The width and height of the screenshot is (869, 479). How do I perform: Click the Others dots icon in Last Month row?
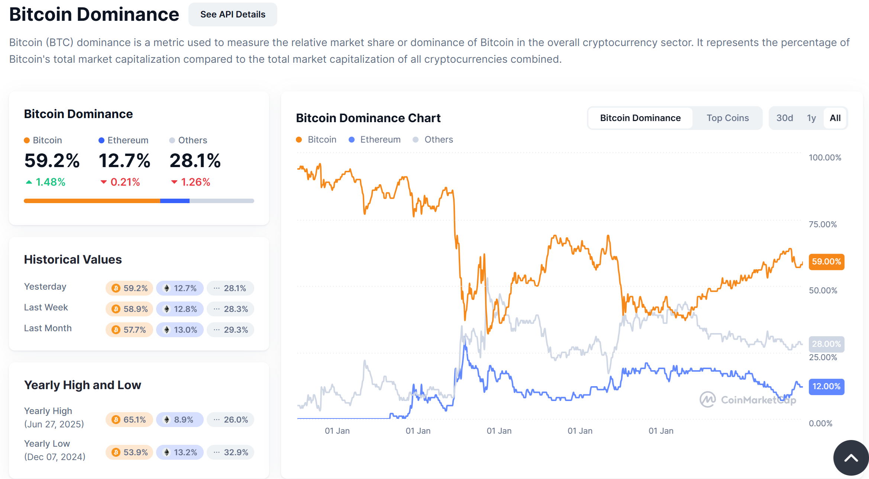pos(217,330)
